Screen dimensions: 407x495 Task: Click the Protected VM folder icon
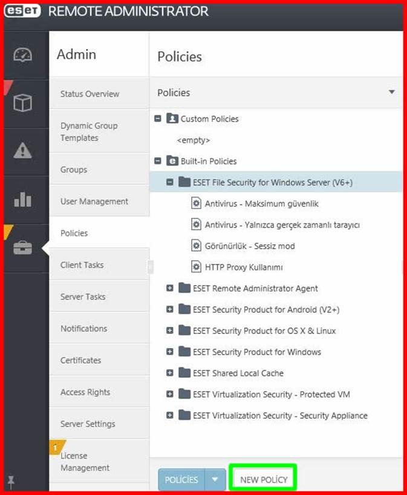point(184,394)
